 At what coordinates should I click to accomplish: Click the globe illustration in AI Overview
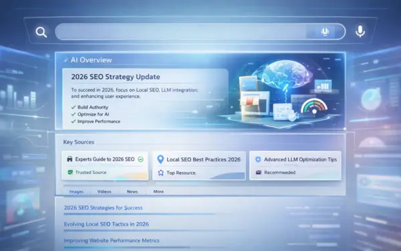click(287, 74)
